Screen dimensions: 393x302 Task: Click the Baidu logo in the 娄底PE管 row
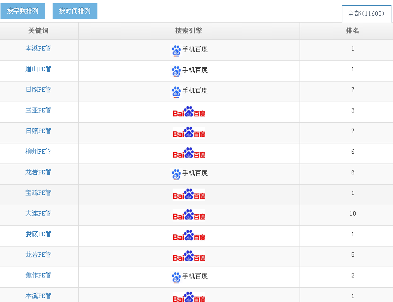coord(189,236)
